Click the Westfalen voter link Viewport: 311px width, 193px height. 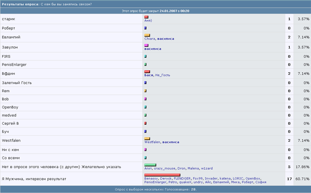point(152,142)
